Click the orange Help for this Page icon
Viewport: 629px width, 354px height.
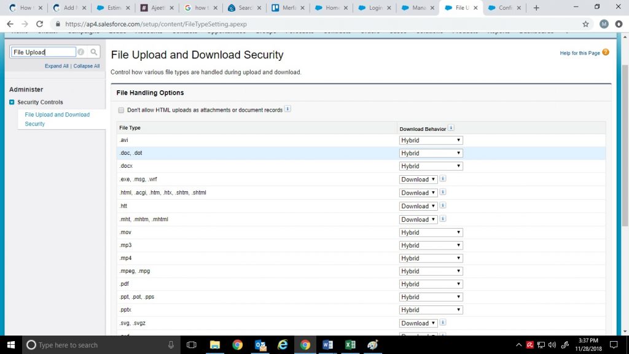[606, 53]
